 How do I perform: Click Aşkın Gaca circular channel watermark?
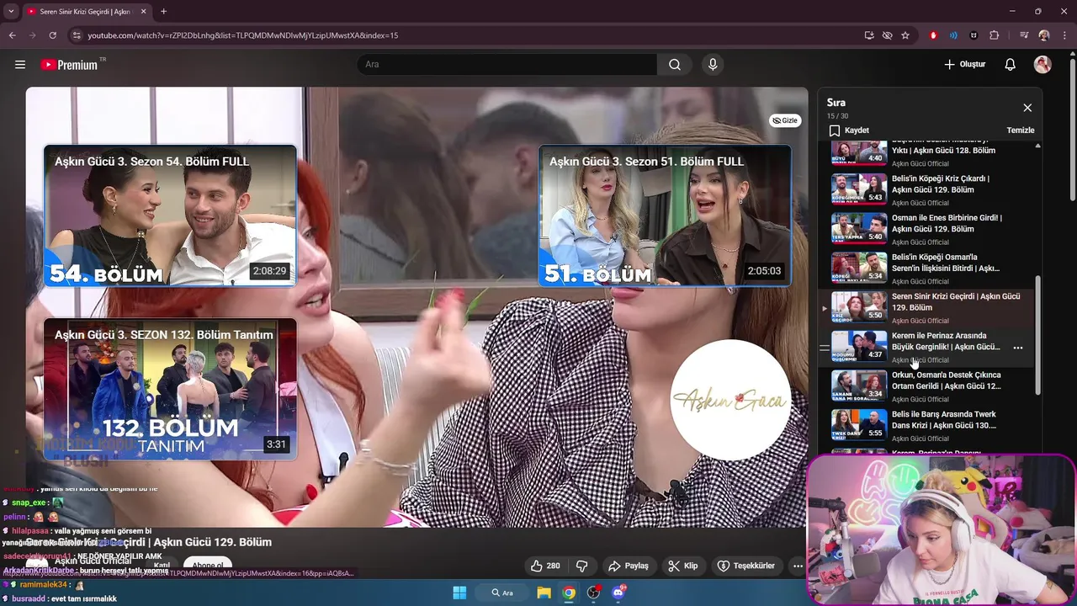730,400
